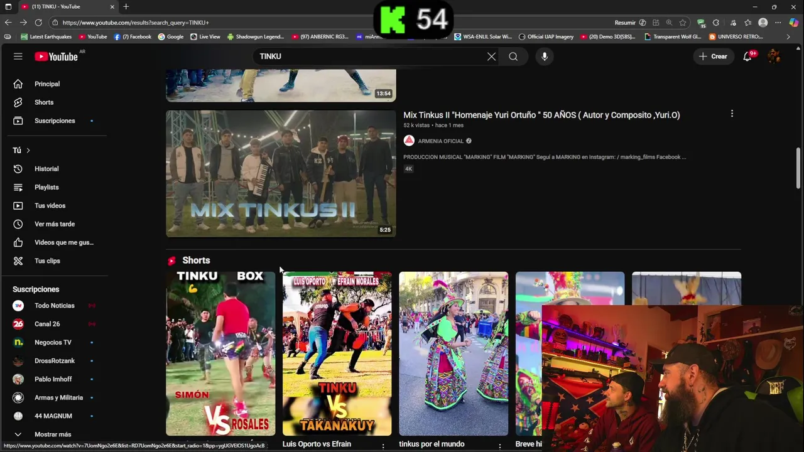The height and width of the screenshot is (452, 804).
Task: Open Latest Earthquakes bookmark
Action: pos(46,37)
